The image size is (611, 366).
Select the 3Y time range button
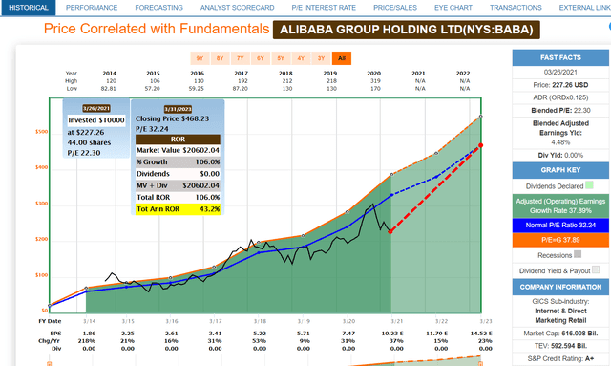coord(321,58)
